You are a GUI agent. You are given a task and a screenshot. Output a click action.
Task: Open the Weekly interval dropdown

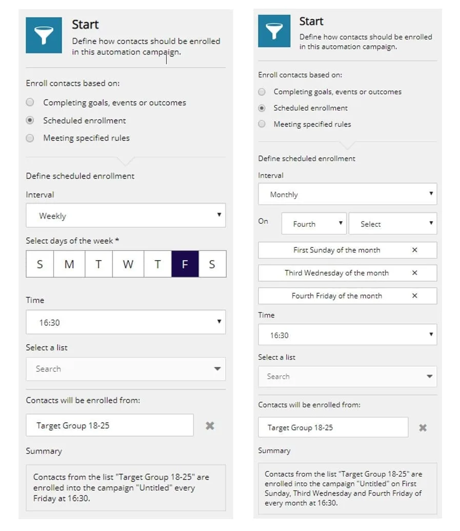pos(126,215)
